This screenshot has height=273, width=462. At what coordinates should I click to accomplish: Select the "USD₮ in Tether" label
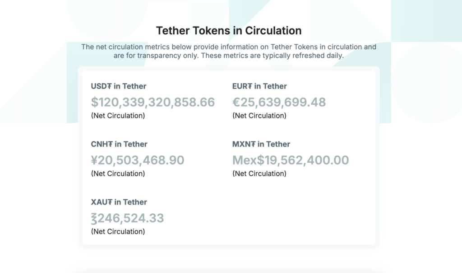(119, 86)
